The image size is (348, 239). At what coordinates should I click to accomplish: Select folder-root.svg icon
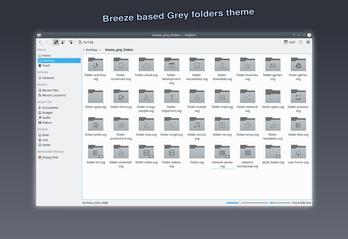(x=146, y=124)
